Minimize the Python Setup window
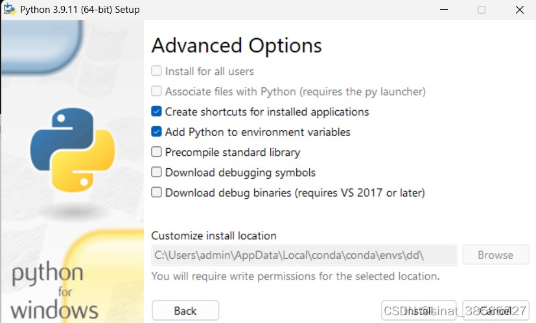536x323 pixels. tap(443, 10)
